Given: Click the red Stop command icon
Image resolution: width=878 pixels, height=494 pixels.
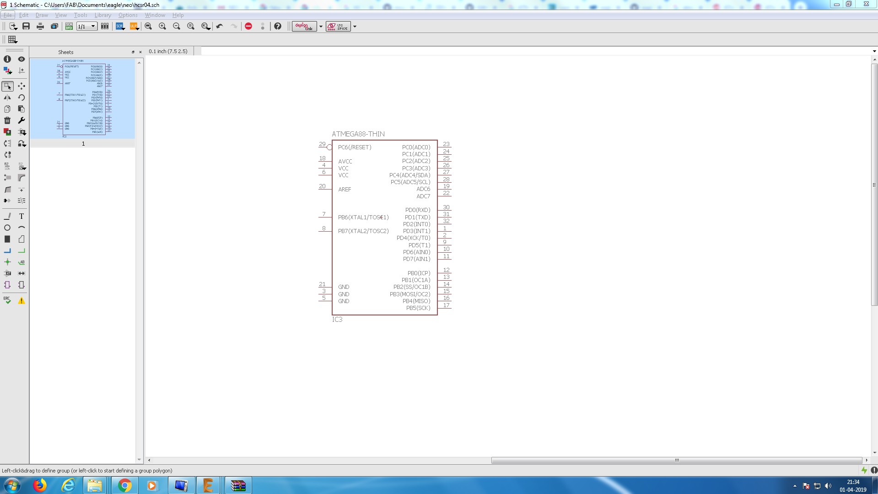Looking at the screenshot, I should (248, 26).
